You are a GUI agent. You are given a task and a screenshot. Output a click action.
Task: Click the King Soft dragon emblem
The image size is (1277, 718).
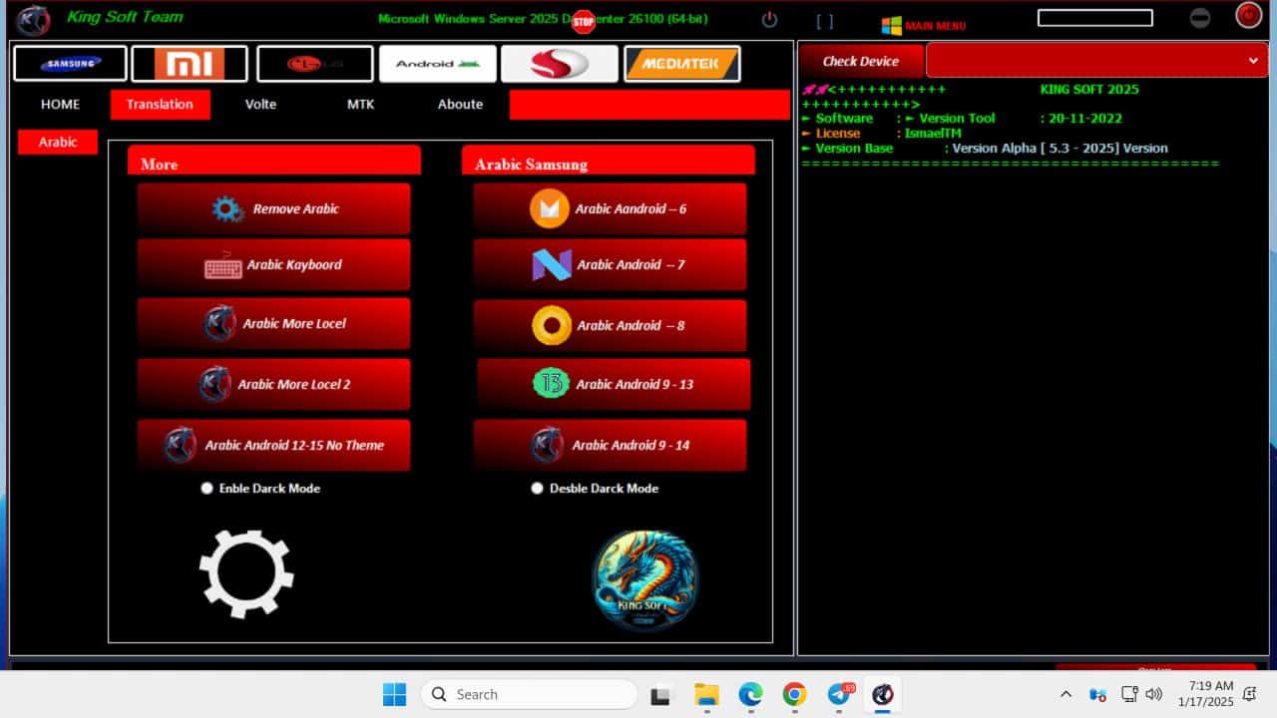[645, 579]
